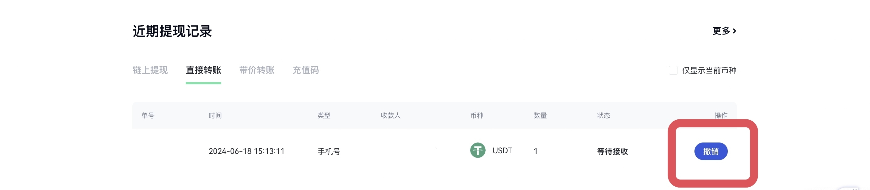Open the 带价转账 tab
Viewport: 870px width, 190px height.
[257, 70]
